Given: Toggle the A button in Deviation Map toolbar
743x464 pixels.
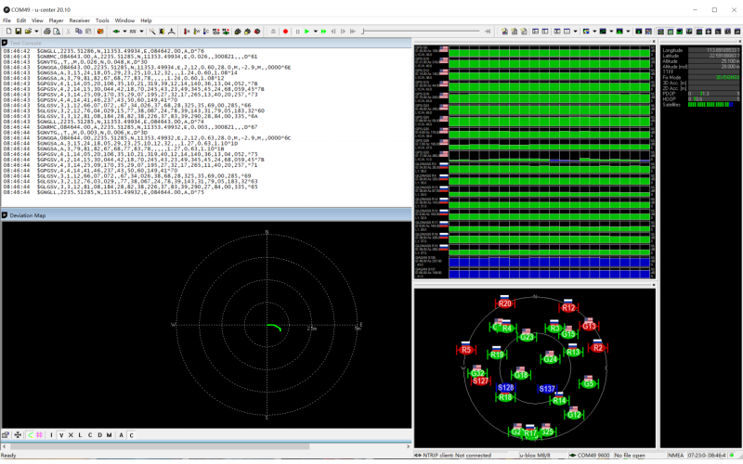Looking at the screenshot, I should [x=122, y=434].
